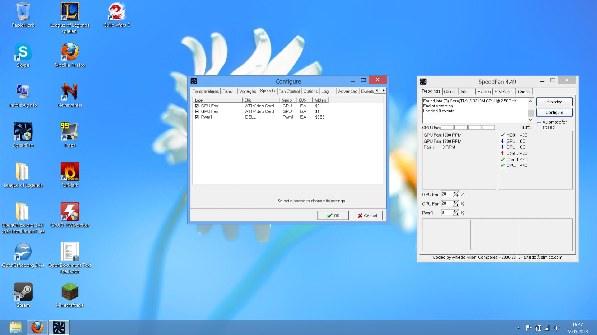Select the OpenOffice.org 3.4.1 shortcut
The width and height of the screenshot is (597, 335).
pyautogui.click(x=23, y=256)
